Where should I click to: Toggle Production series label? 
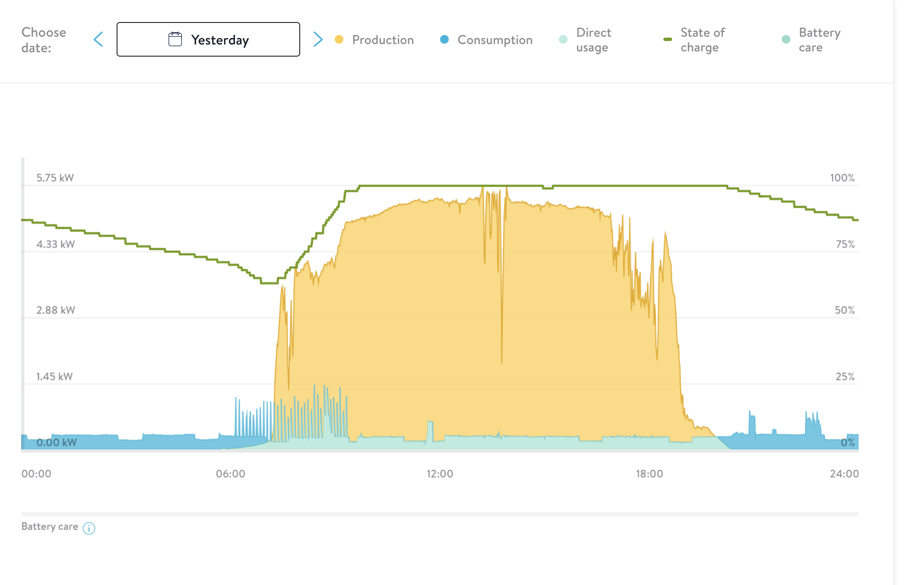pyautogui.click(x=383, y=40)
